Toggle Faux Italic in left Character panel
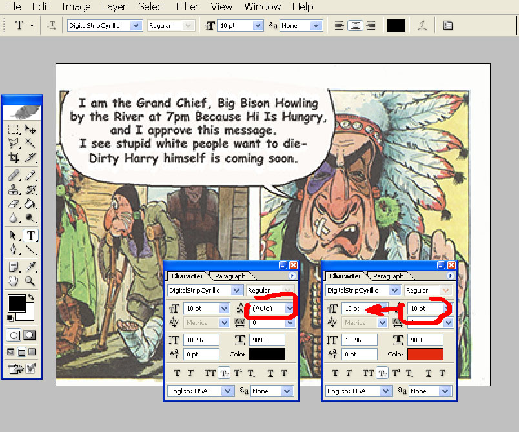The width and height of the screenshot is (519, 432). tap(190, 373)
